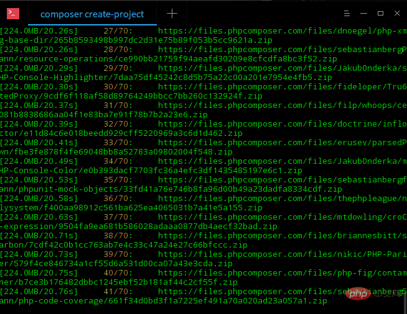Click the [224.0MB/20.63s] timing stamp
Viewport: 407px width, 314px height.
coord(39,217)
